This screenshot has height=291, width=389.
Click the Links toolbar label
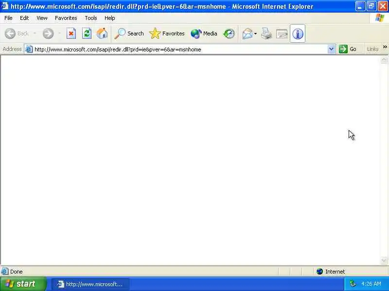pyautogui.click(x=372, y=49)
